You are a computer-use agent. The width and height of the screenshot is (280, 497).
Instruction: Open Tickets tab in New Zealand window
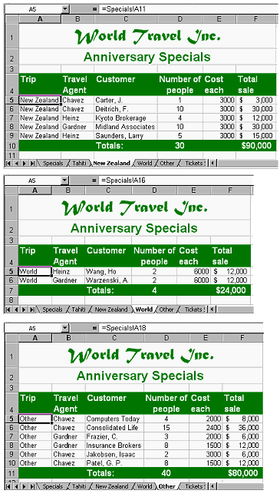(x=193, y=164)
